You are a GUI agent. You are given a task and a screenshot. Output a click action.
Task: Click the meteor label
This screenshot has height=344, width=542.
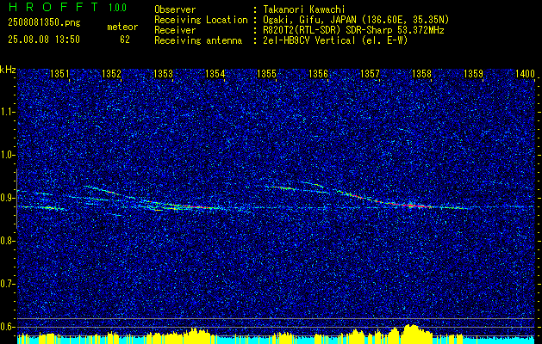[122, 27]
